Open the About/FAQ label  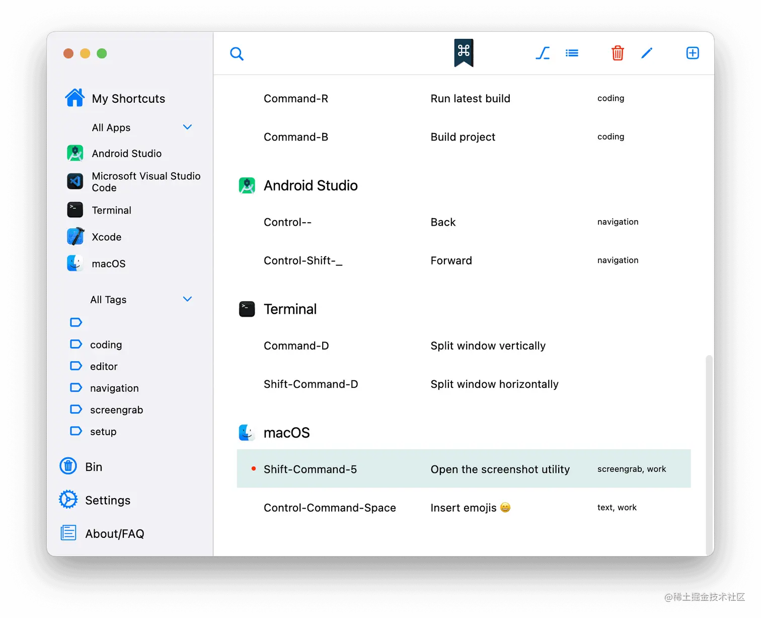point(115,533)
